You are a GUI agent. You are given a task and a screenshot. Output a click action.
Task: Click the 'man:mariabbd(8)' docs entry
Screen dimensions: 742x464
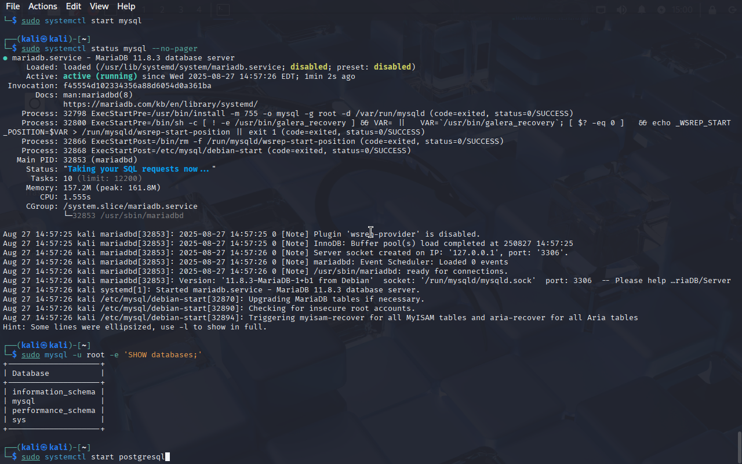[98, 95]
